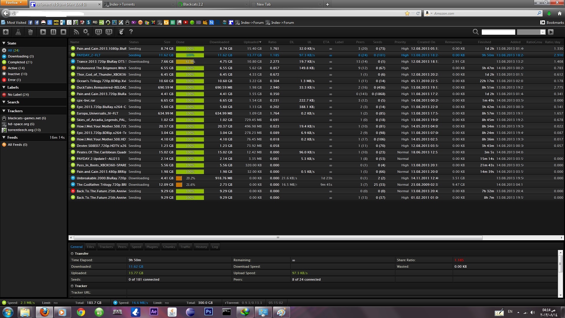Reload the page with the refresh icon
565x318 pixels.
pos(418,13)
